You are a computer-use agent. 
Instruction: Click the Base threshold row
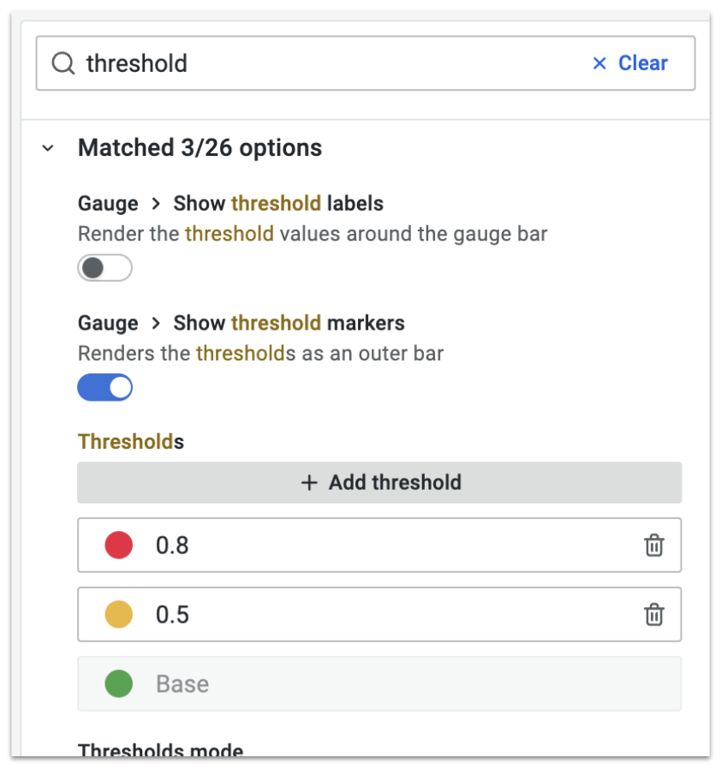click(x=379, y=683)
